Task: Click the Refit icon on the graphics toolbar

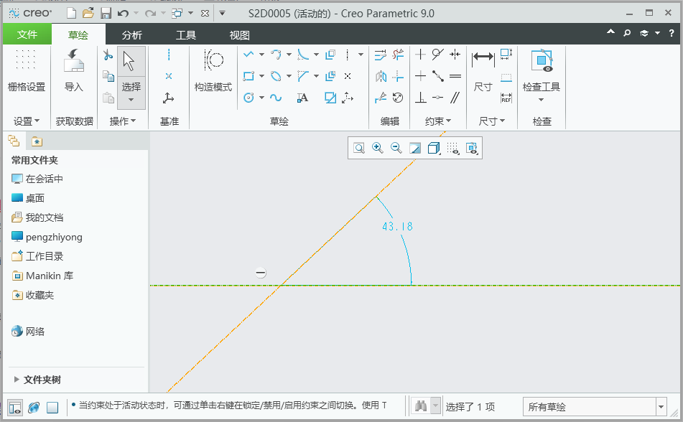Action: pos(358,148)
